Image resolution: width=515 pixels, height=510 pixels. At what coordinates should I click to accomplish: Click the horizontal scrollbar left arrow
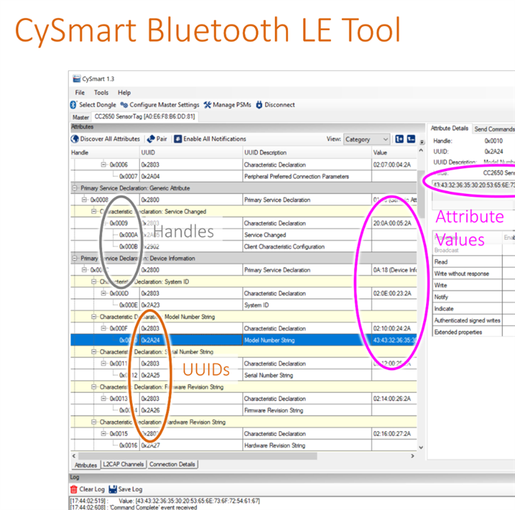pos(74,456)
